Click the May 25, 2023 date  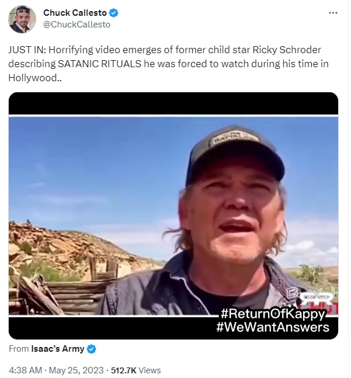point(78,370)
